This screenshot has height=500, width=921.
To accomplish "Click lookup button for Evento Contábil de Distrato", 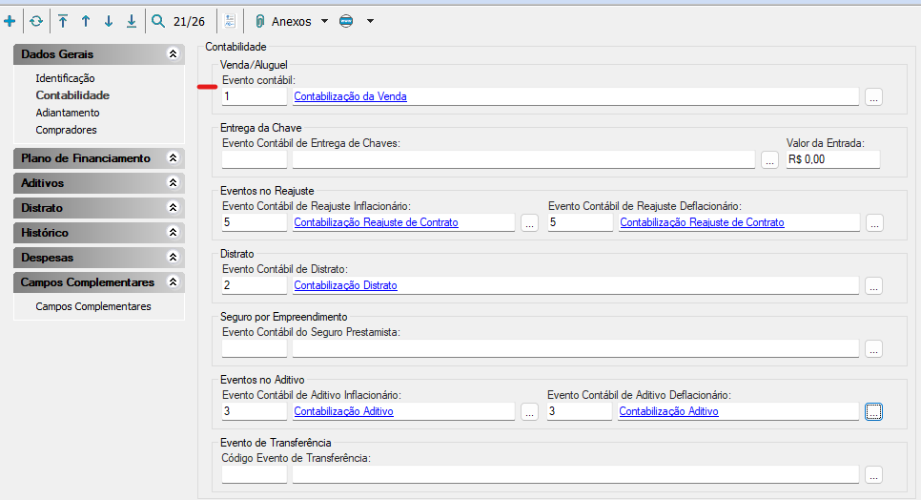I will (x=873, y=286).
